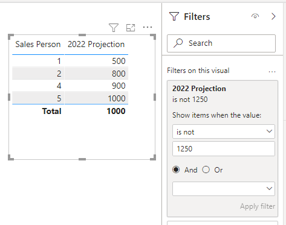Screen dimensions: 286x225
Task: Click the right-middle visual resize handle
Action: pyautogui.click(x=155, y=97)
